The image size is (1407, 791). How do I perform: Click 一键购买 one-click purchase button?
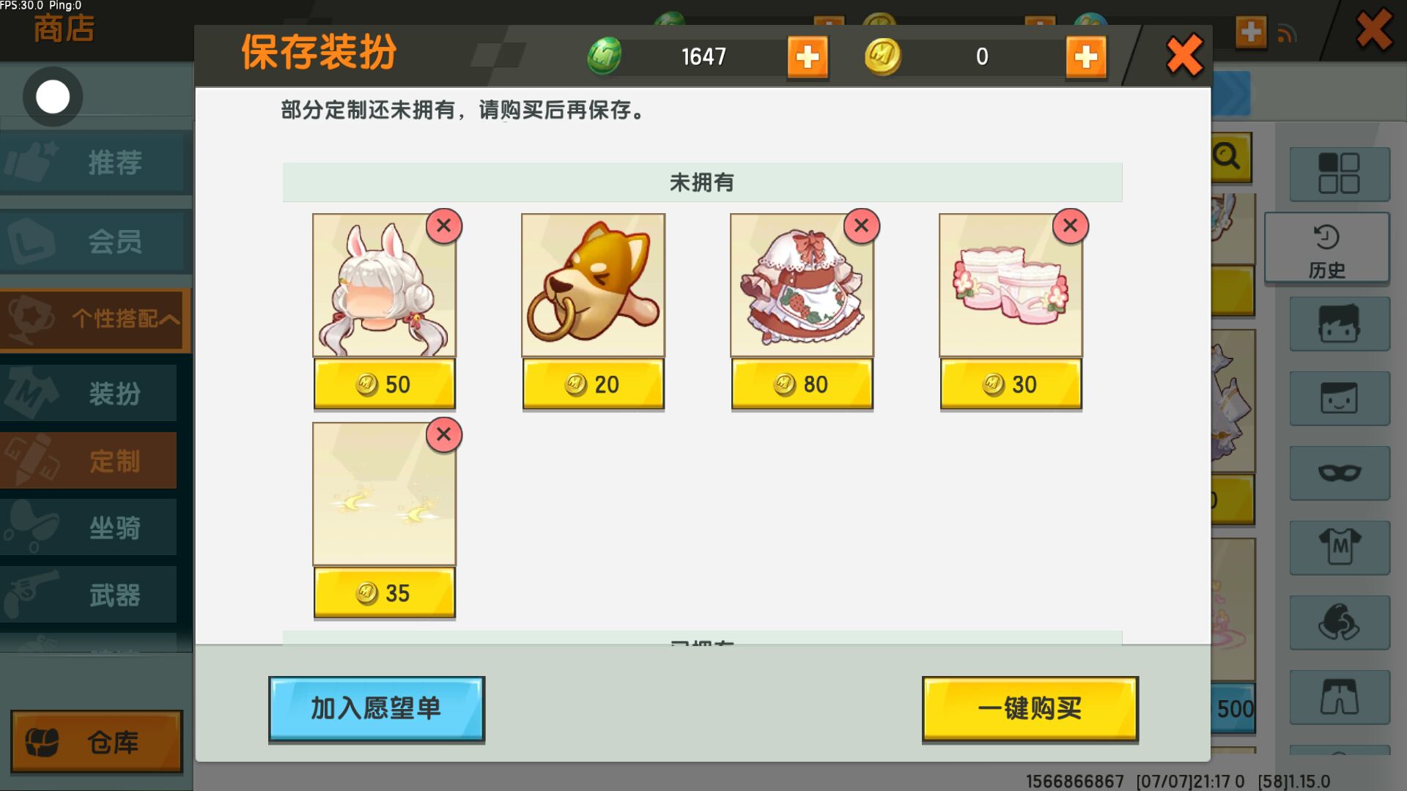pos(1030,709)
